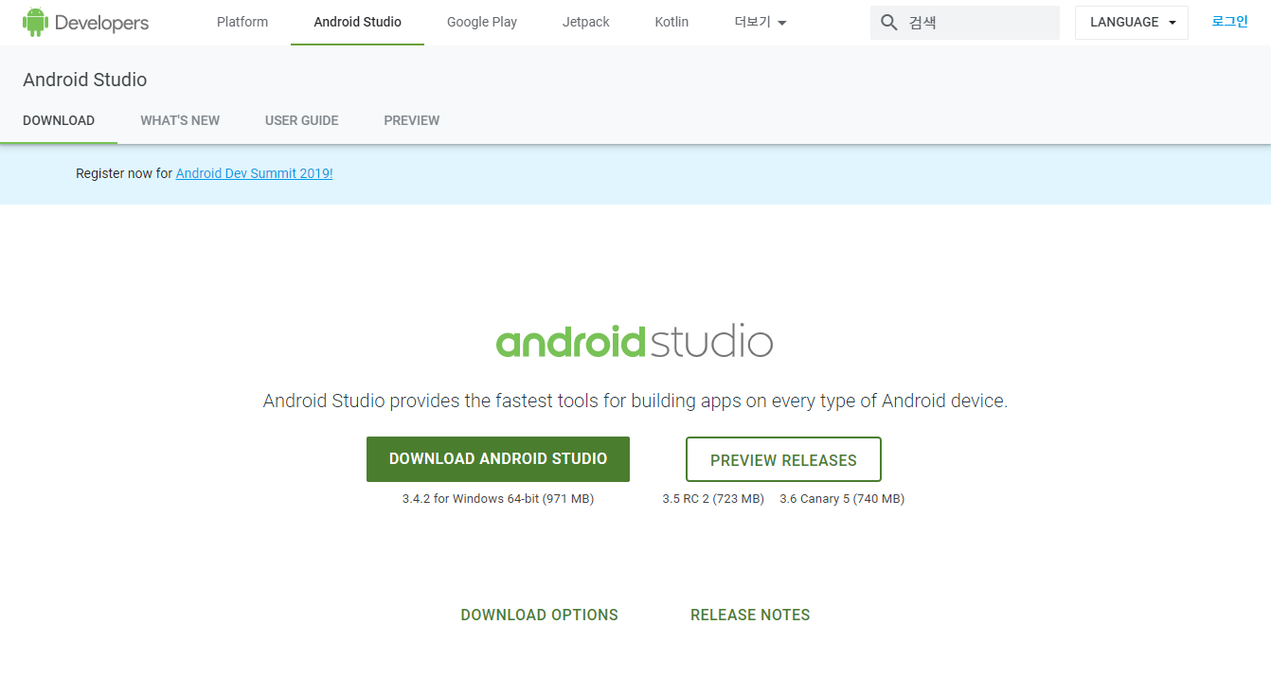Open RELEASE NOTES link
1271x696 pixels.
pyautogui.click(x=750, y=616)
